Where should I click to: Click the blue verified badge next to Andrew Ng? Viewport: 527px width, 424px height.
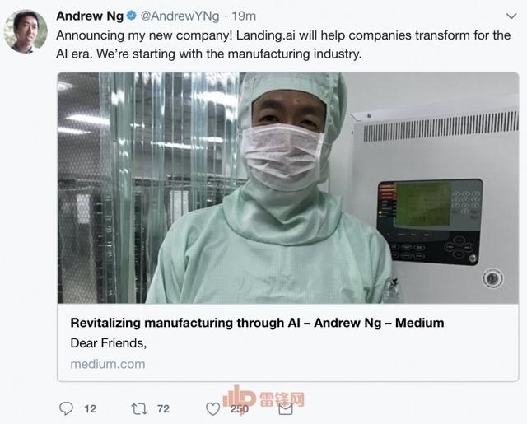tap(132, 15)
